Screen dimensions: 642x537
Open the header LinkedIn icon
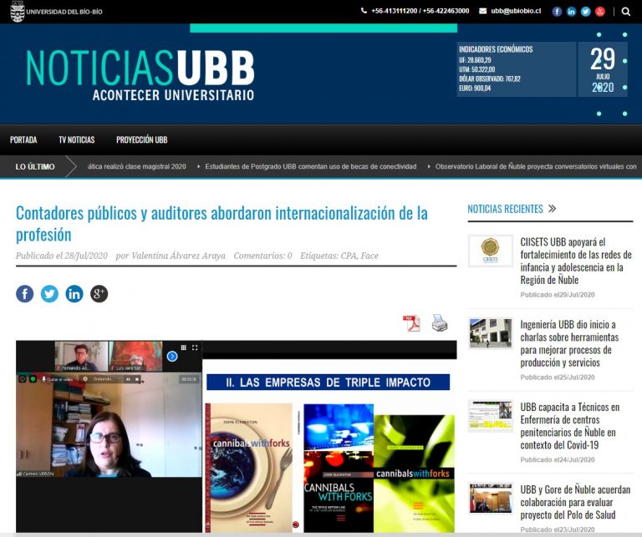tap(571, 12)
